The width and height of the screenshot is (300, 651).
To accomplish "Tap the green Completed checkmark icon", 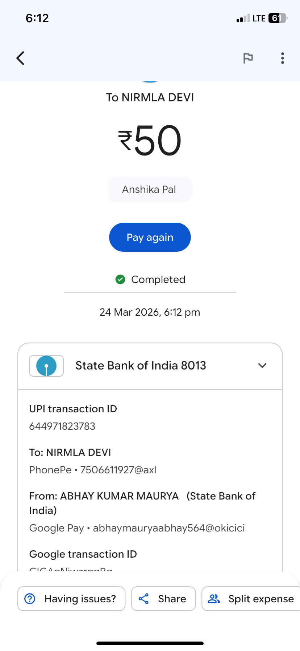I will (120, 279).
